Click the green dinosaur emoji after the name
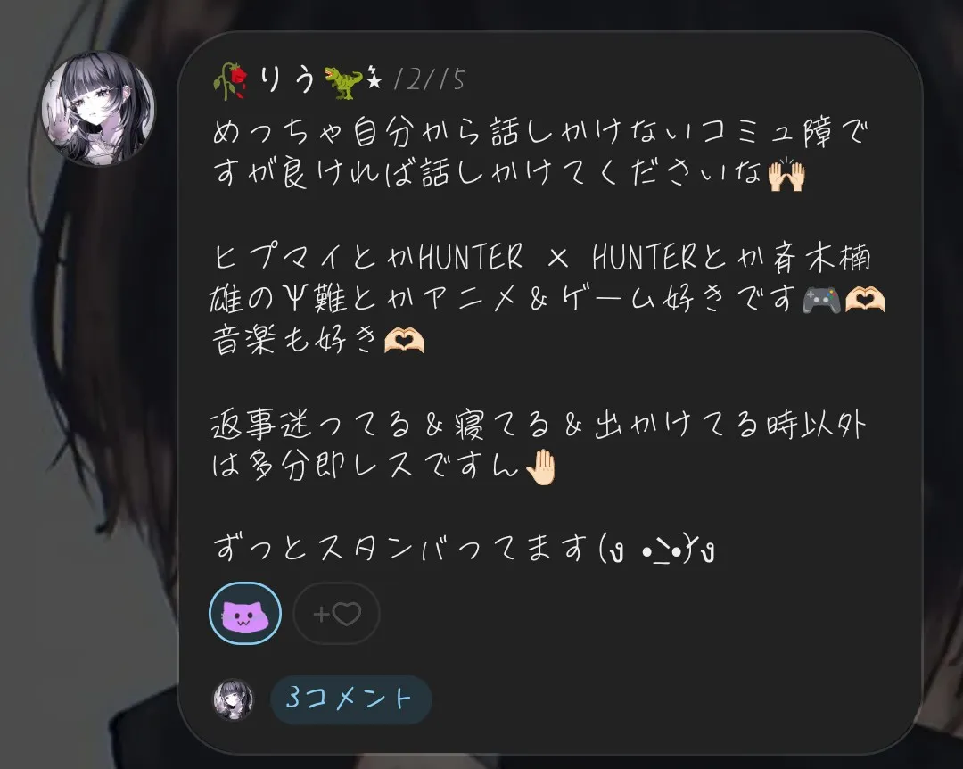963x769 pixels. 342,82
